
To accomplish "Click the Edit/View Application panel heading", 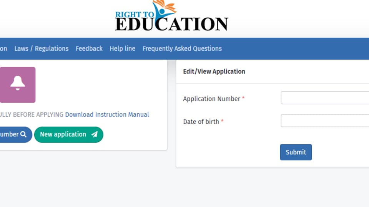I will pyautogui.click(x=214, y=71).
